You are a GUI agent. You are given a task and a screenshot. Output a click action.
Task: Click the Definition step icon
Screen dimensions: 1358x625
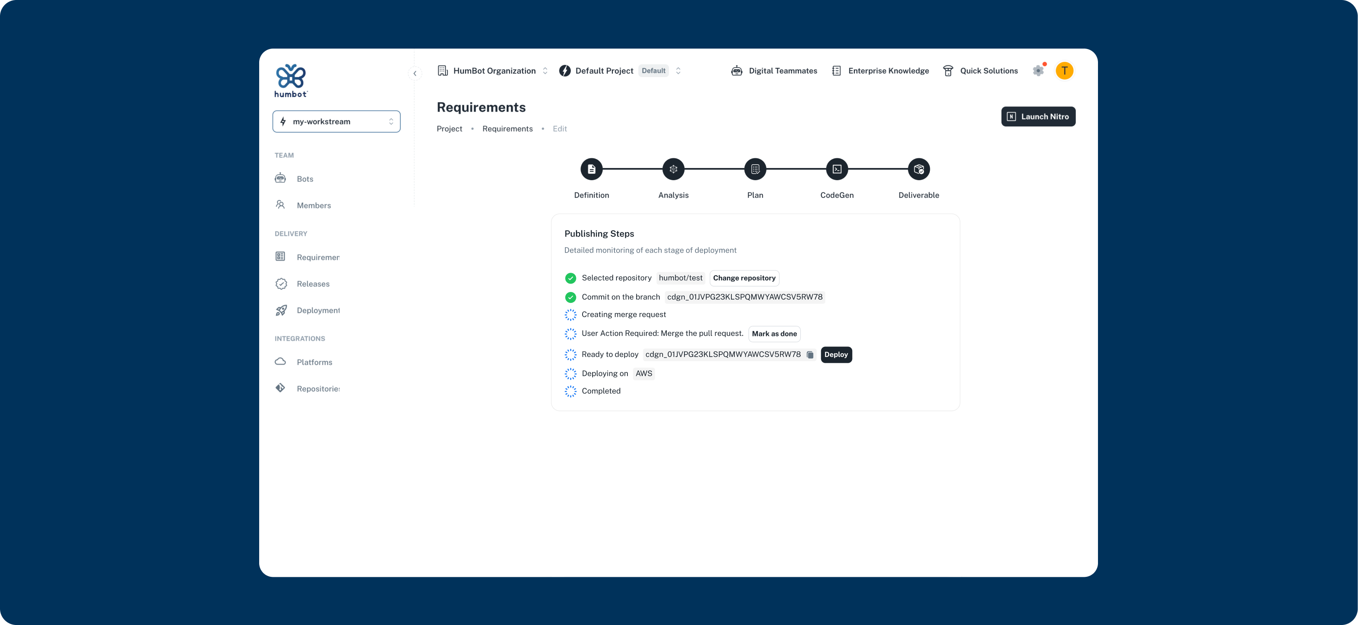coord(591,169)
